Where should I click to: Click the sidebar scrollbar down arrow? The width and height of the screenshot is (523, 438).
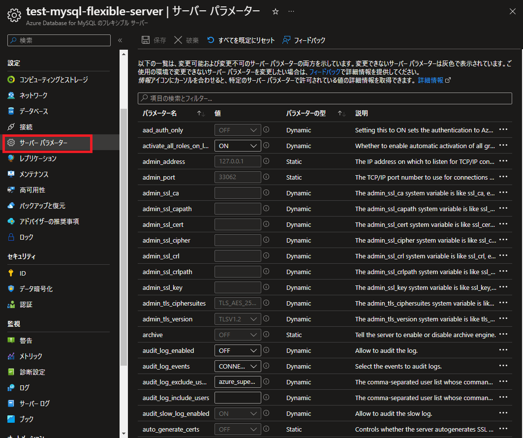tap(124, 434)
